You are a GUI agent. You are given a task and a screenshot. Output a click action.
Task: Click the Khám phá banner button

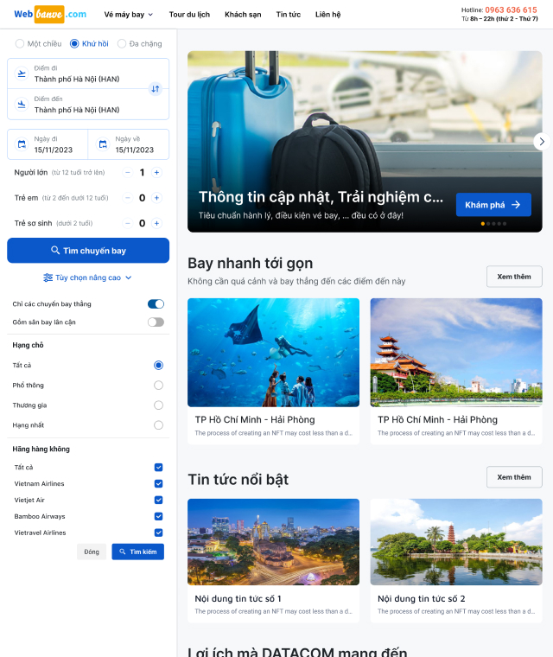[493, 205]
